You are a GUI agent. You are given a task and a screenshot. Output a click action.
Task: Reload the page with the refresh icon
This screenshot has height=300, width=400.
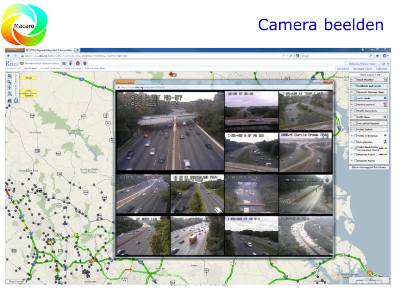291,56
